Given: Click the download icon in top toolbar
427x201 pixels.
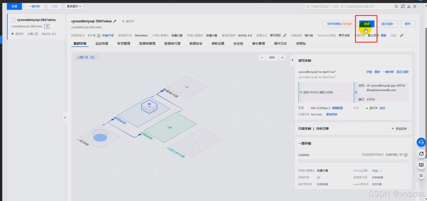Looking at the screenshot, I should click(409, 7).
